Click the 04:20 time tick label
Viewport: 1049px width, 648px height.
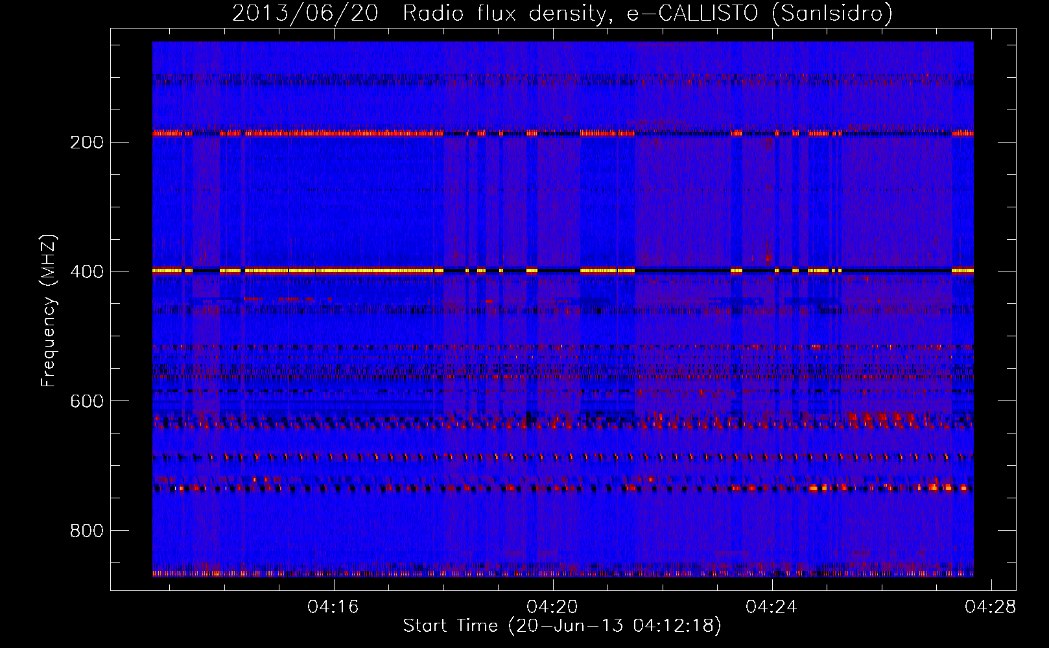pyautogui.click(x=552, y=607)
